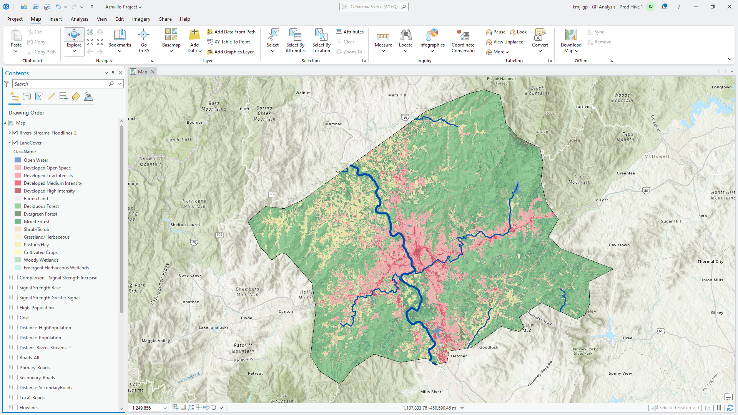Turn on the High_Population layer
Screen dimensions: 738x415
click(x=15, y=308)
